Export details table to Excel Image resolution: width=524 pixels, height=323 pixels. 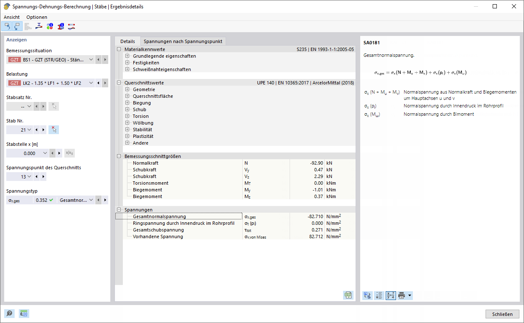coord(348,295)
